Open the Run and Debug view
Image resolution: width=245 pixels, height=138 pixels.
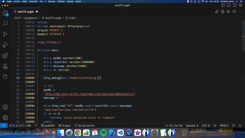pyautogui.click(x=5, y=45)
